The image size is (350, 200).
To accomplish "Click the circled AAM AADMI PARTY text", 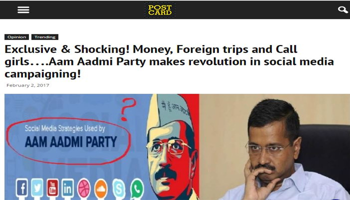I will click(x=70, y=141).
